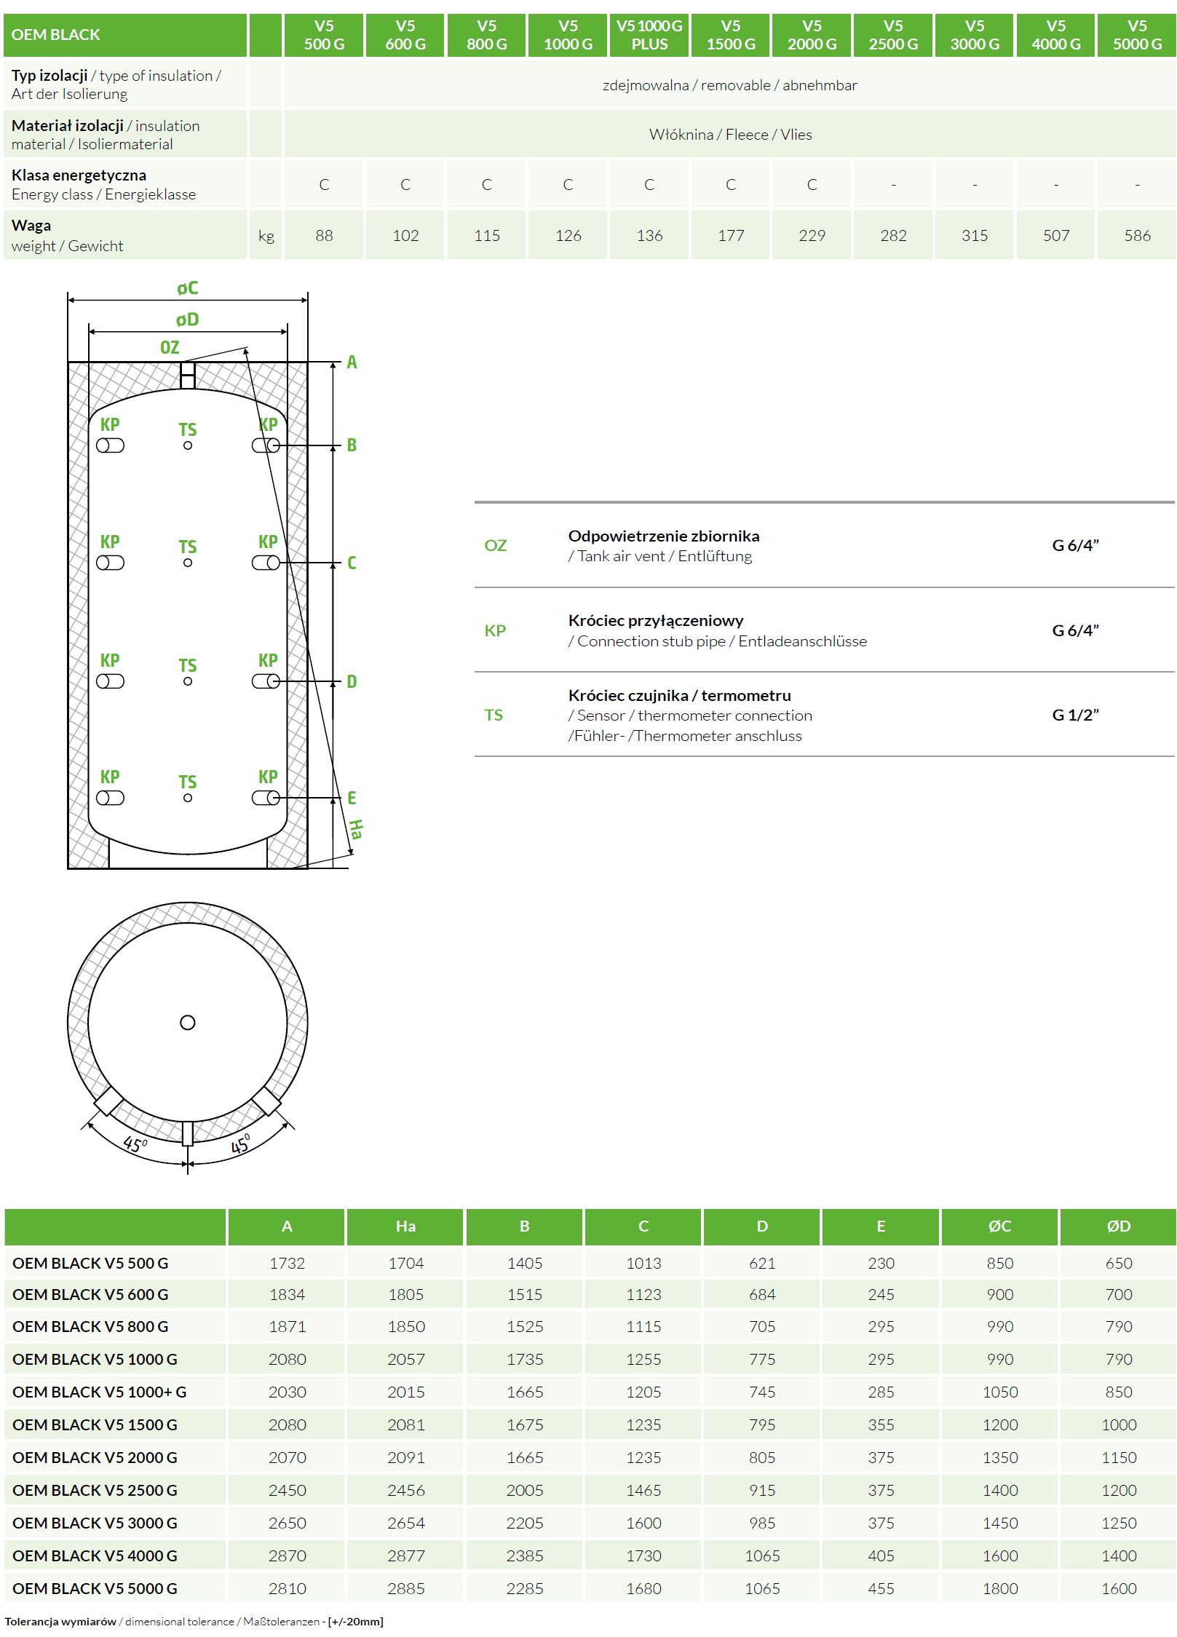The height and width of the screenshot is (1637, 1177).
Task: Click G 1/2" value in TS legend row
Action: click(x=1075, y=715)
